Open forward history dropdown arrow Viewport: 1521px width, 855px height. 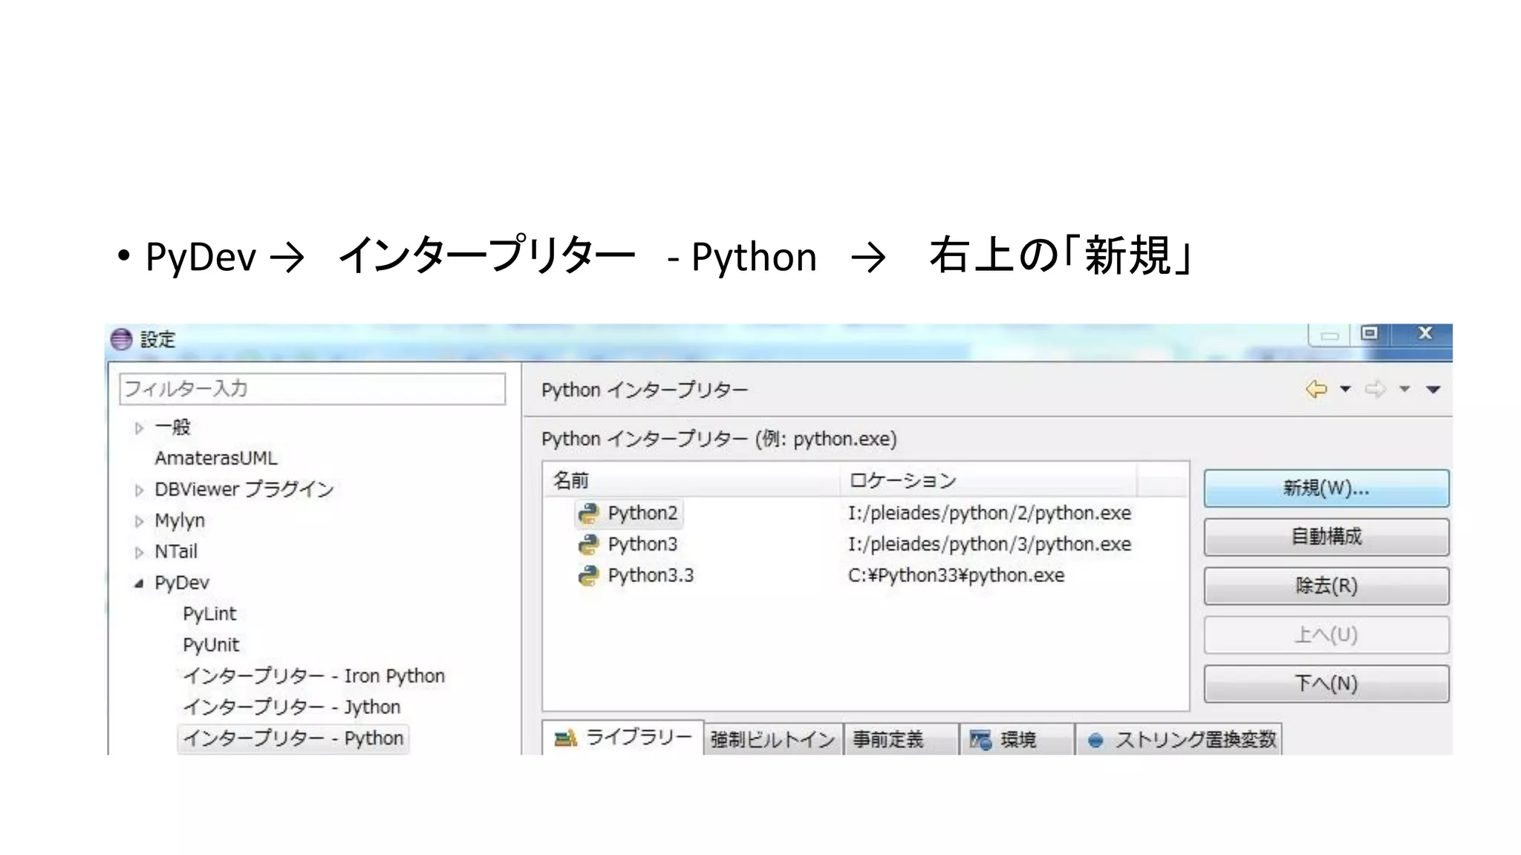coord(1404,389)
